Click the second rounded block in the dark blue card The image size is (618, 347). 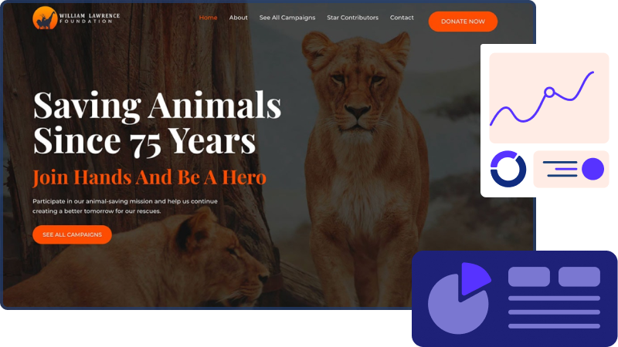pyautogui.click(x=579, y=277)
